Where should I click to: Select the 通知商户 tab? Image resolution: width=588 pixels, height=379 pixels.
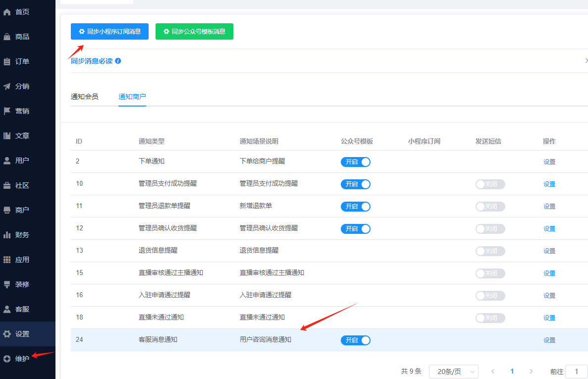[132, 97]
